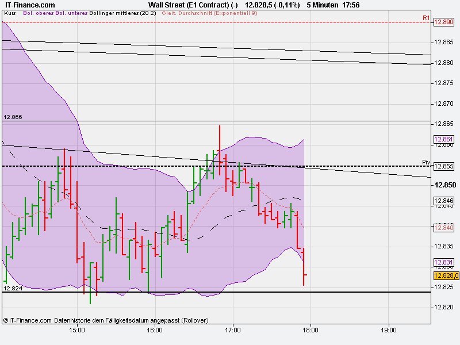460x345 pixels.
Task: Select the "Kurs" legend entry
Action: point(10,11)
